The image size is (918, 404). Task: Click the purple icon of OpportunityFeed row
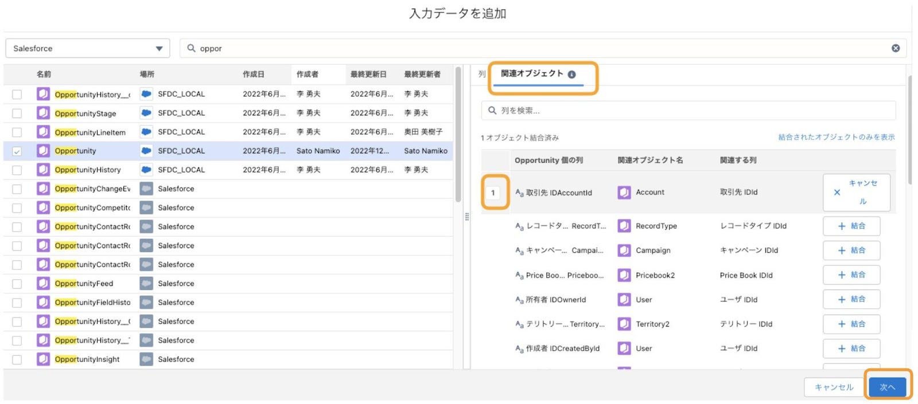click(43, 283)
